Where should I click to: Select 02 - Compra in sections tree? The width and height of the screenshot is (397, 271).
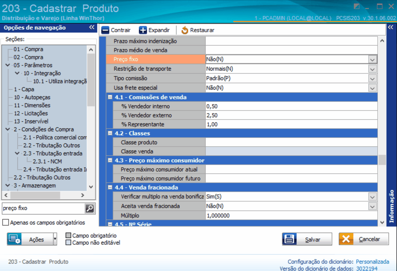tap(28, 57)
